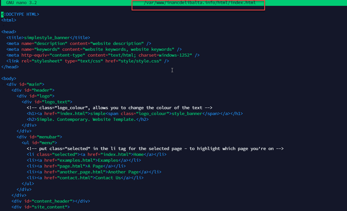The height and width of the screenshot is (211, 347).
Task: Select the stylesheet link href line
Action: click(x=88, y=61)
